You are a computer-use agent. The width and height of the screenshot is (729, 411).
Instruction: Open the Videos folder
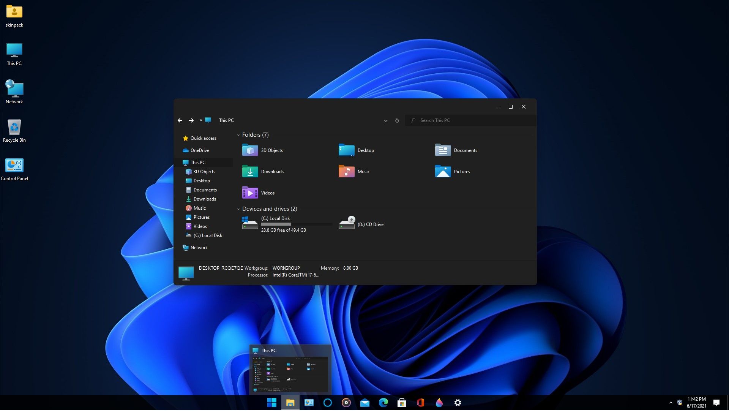[267, 192]
